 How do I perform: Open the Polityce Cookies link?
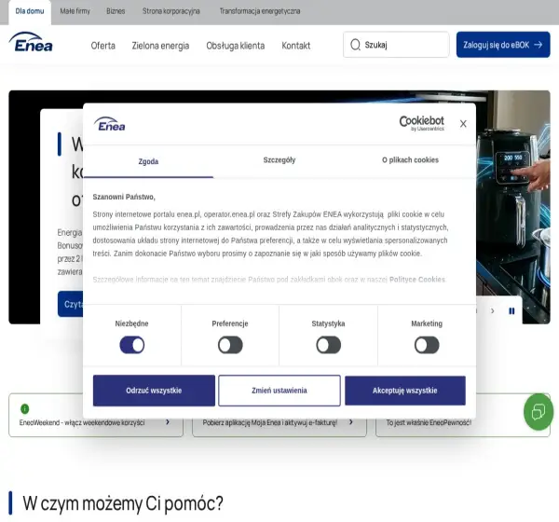click(x=417, y=280)
